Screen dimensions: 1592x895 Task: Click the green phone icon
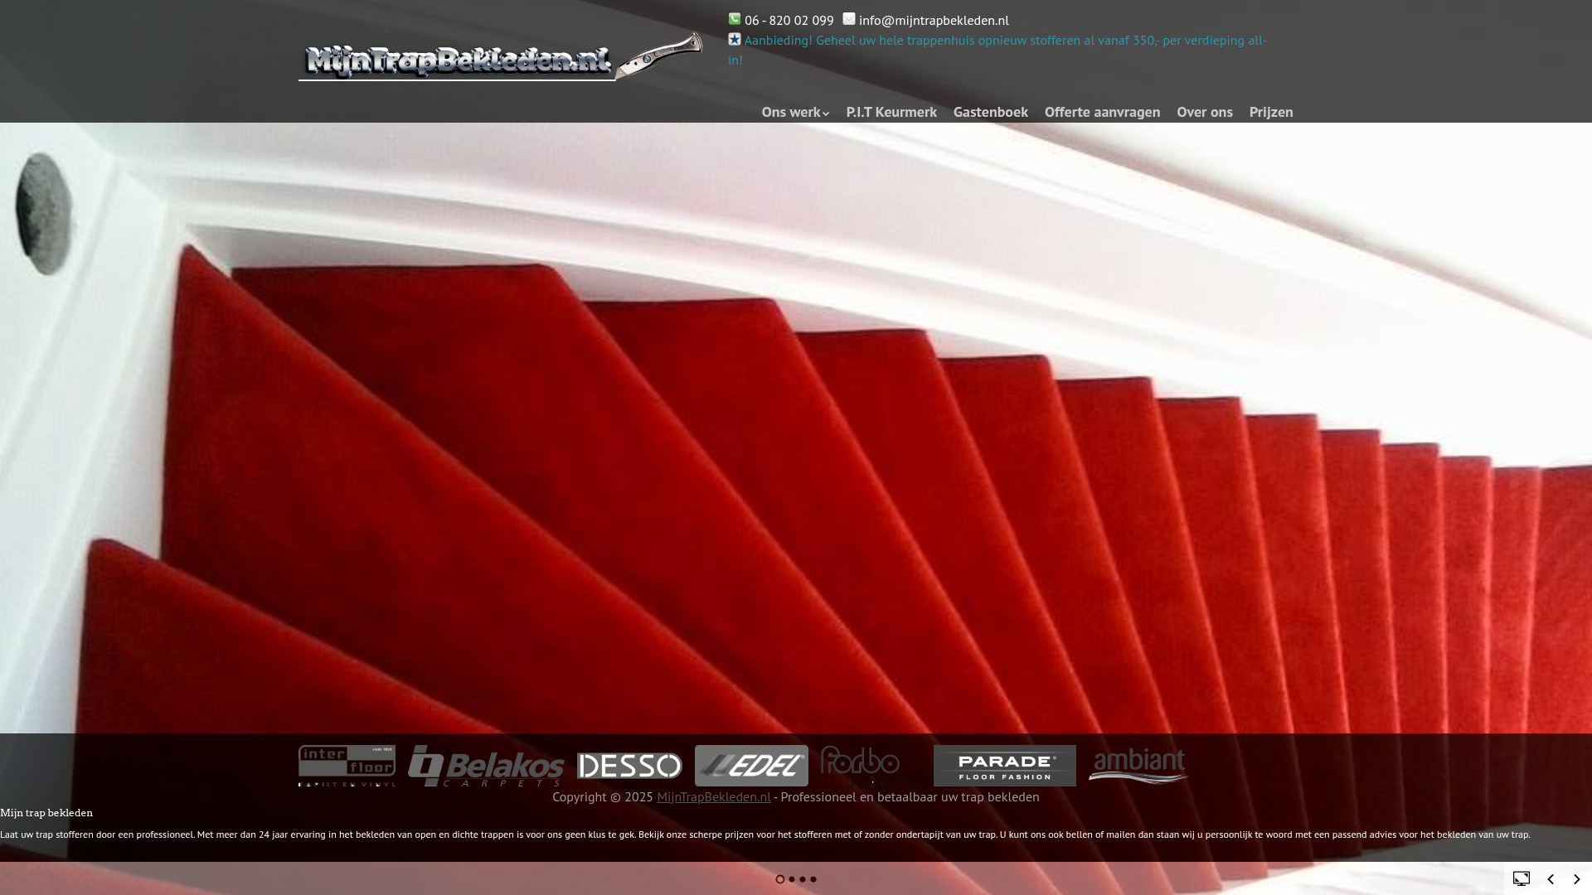[735, 18]
